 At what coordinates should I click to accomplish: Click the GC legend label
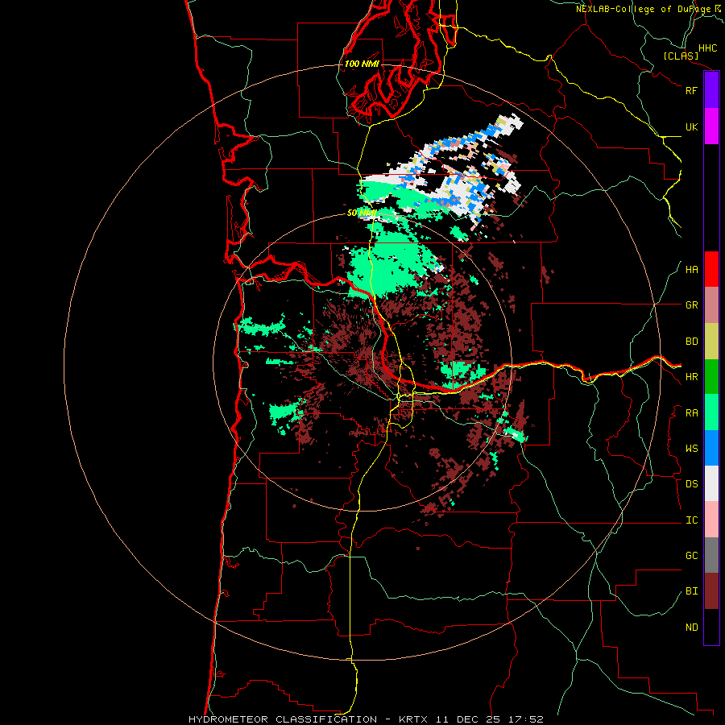pyautogui.click(x=691, y=556)
